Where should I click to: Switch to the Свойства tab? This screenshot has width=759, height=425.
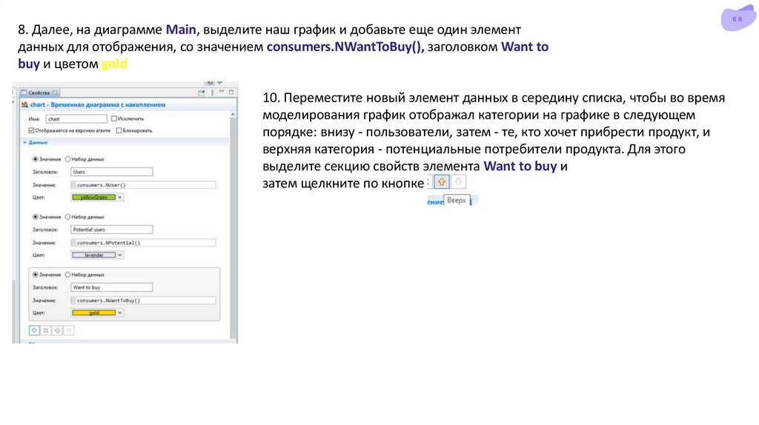point(39,93)
